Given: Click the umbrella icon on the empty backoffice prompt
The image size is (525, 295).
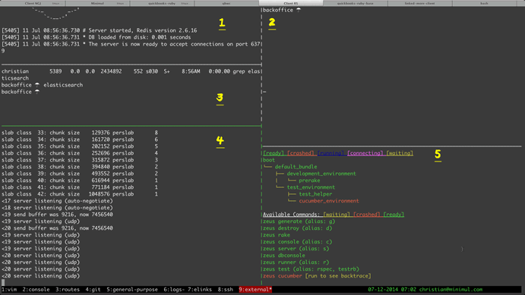Looking at the screenshot, I should point(36,92).
